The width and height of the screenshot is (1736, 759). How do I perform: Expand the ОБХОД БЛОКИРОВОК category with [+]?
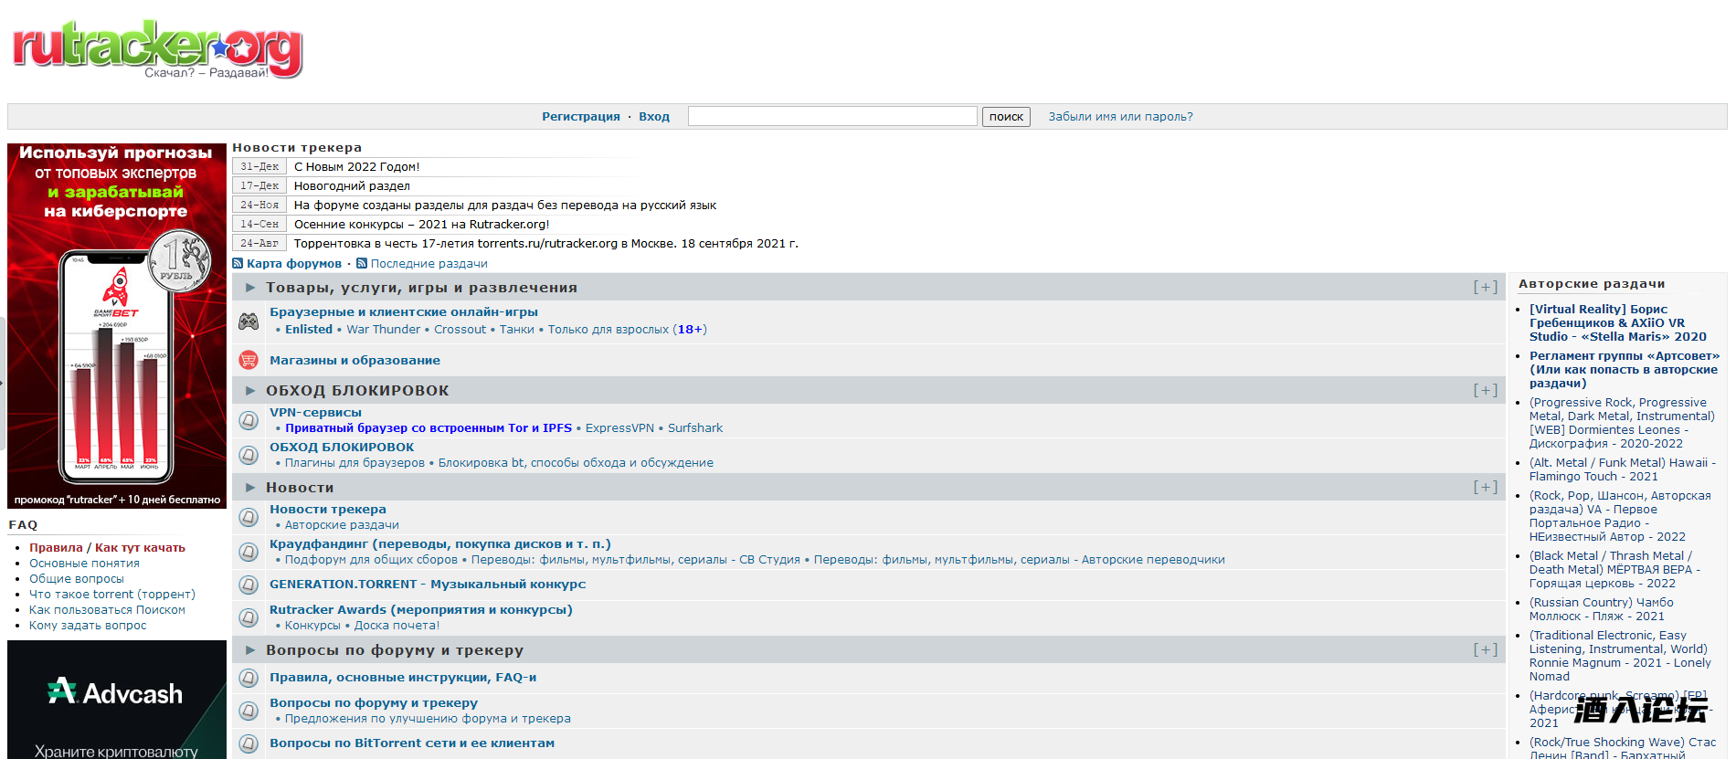pos(1485,390)
